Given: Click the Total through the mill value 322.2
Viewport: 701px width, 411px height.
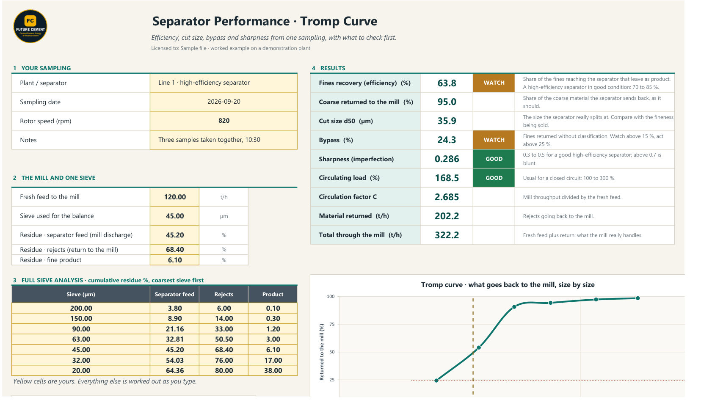Looking at the screenshot, I should [x=447, y=235].
